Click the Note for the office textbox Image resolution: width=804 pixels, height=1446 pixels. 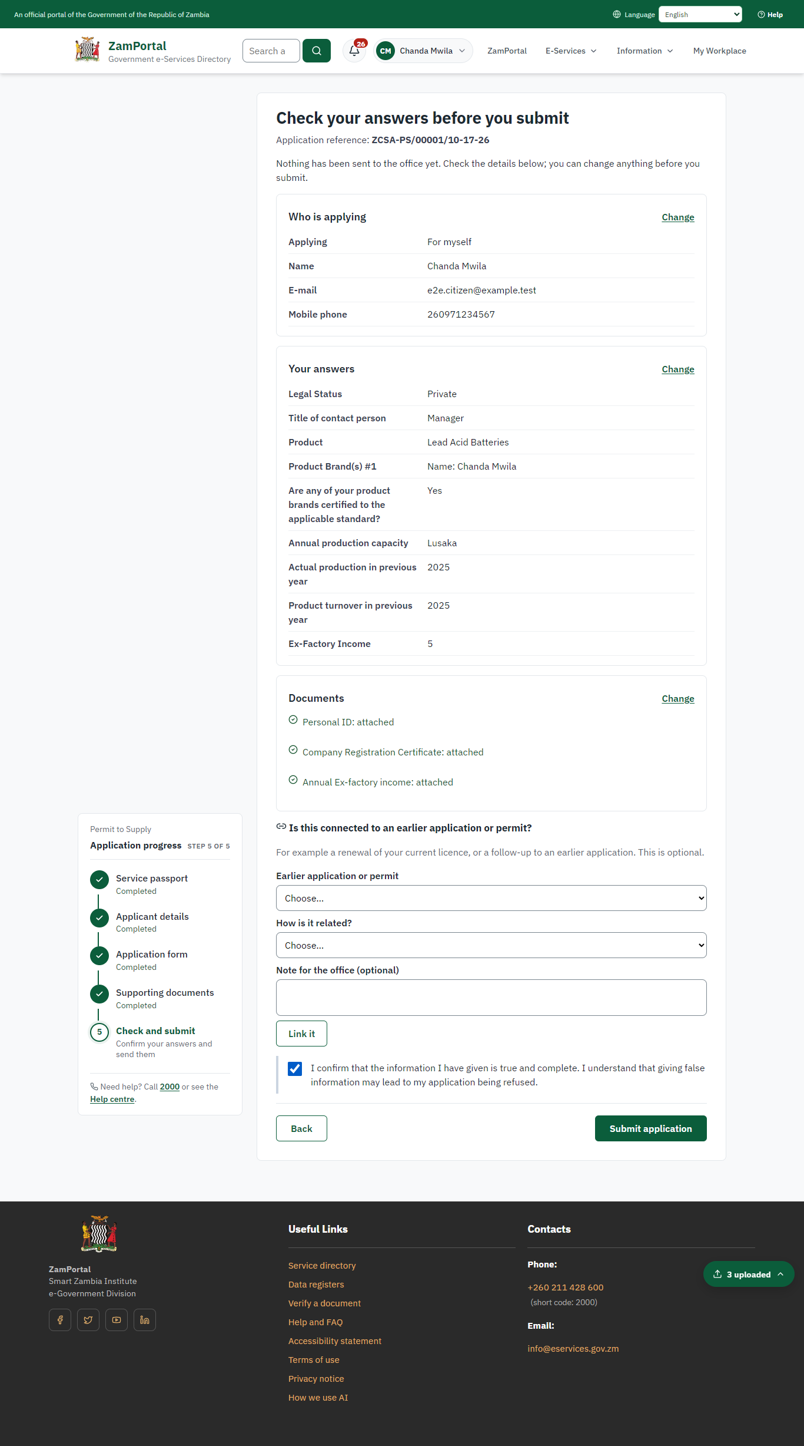point(491,998)
